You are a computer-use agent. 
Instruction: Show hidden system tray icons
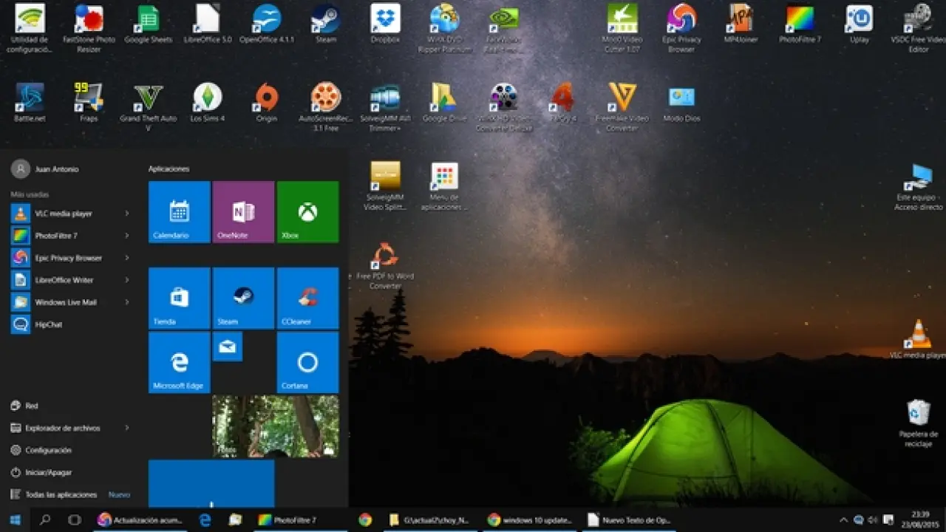(843, 520)
